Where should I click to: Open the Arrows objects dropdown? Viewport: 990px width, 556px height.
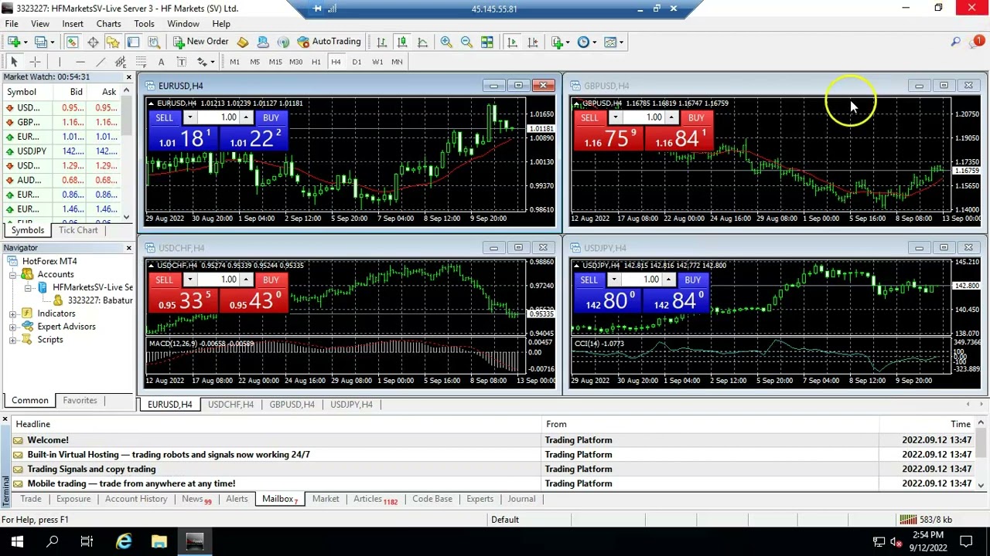[x=205, y=62]
